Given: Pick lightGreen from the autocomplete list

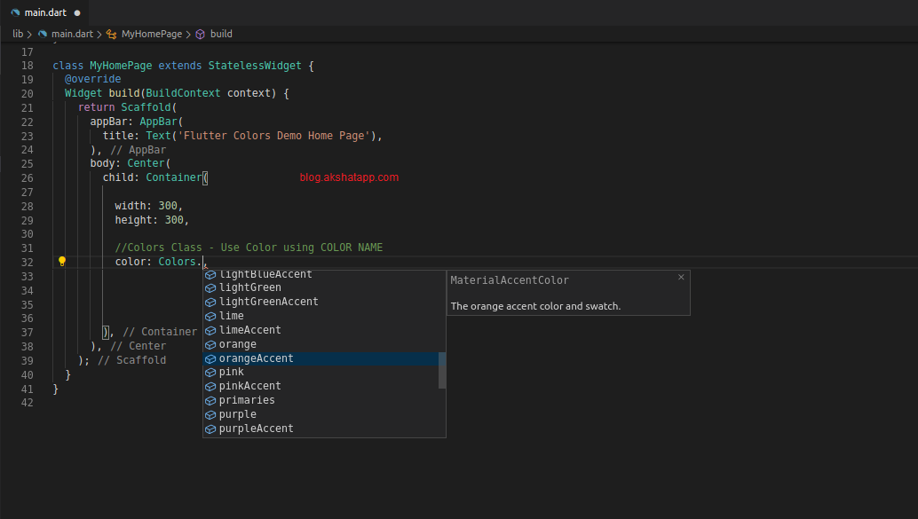Looking at the screenshot, I should point(249,287).
